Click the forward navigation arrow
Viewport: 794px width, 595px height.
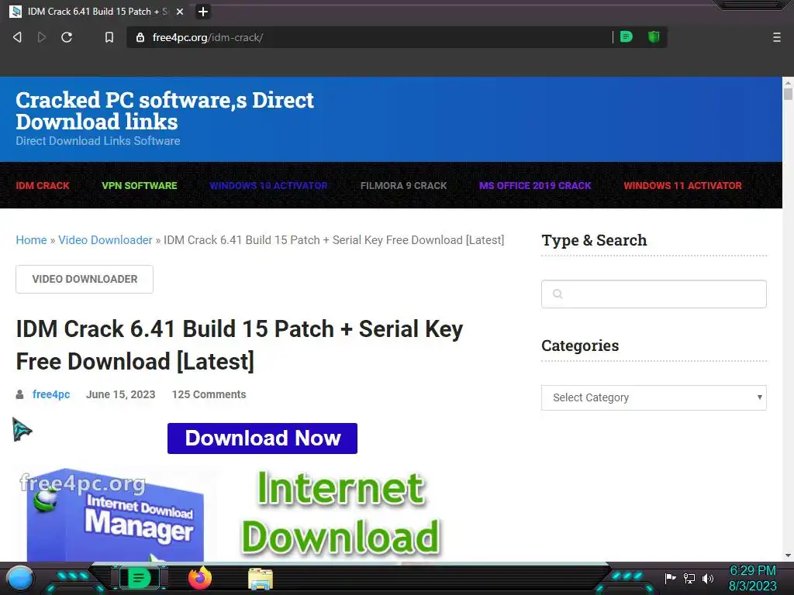[42, 37]
